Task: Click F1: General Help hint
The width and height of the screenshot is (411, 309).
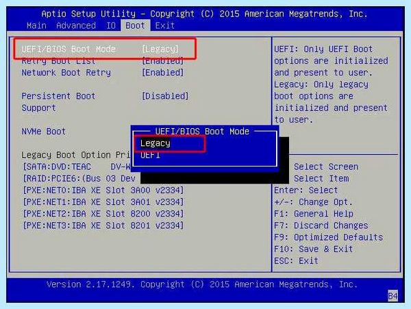Action: pyautogui.click(x=314, y=214)
